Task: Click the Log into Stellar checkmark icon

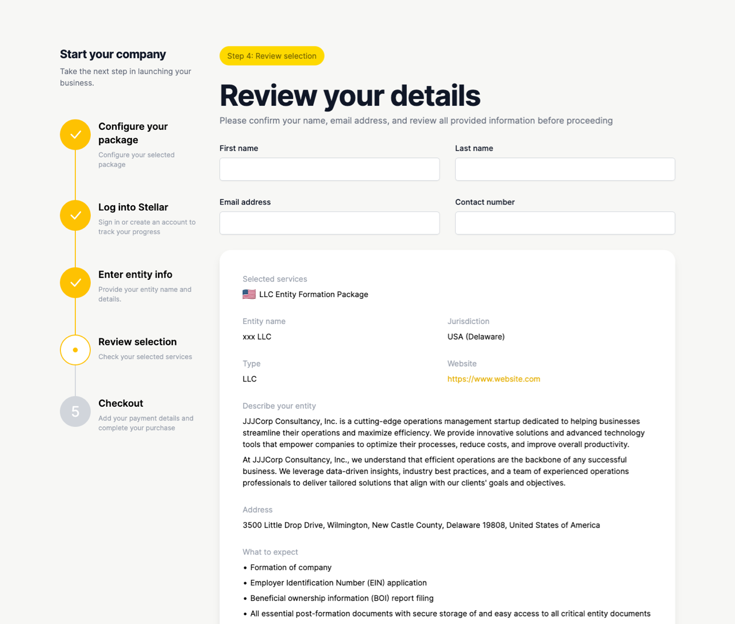Action: tap(75, 215)
